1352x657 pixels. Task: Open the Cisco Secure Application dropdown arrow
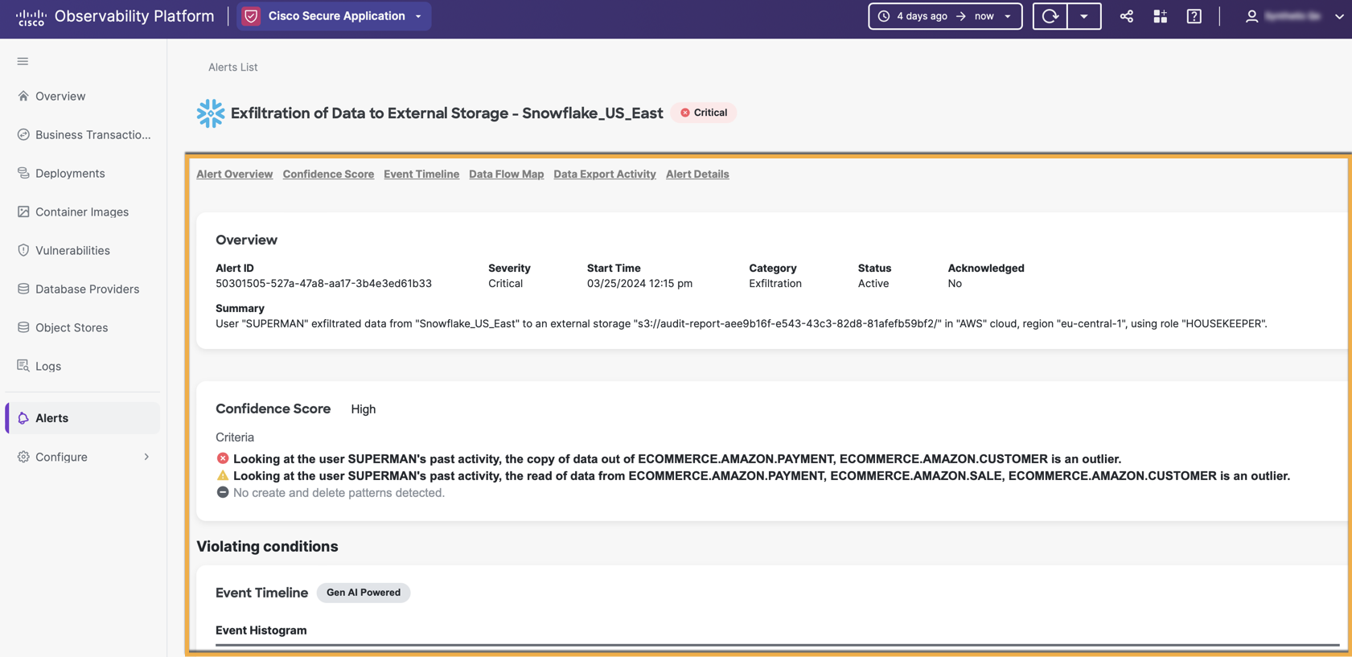[x=418, y=17]
